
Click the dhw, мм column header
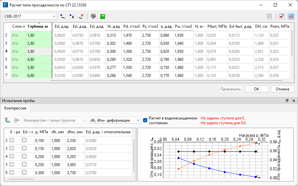pyautogui.click(x=75, y=132)
